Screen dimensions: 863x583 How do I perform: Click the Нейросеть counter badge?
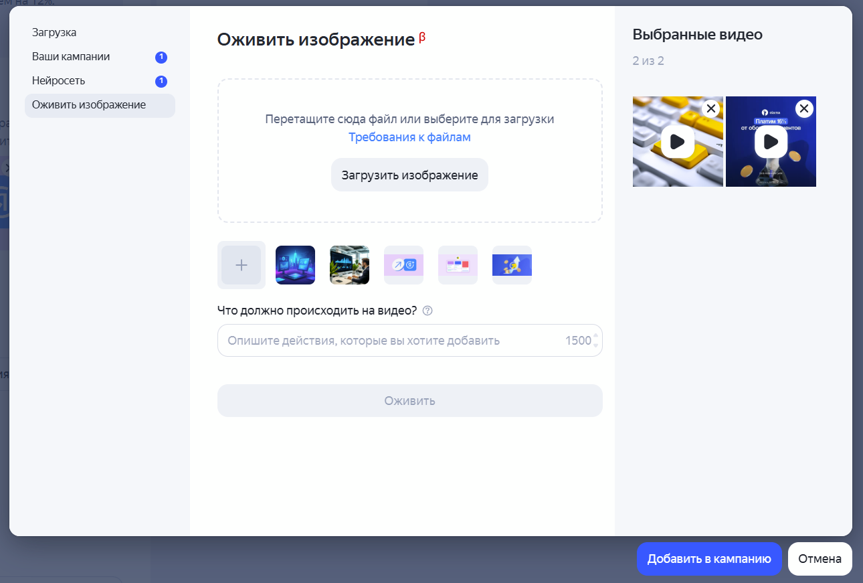tap(161, 82)
